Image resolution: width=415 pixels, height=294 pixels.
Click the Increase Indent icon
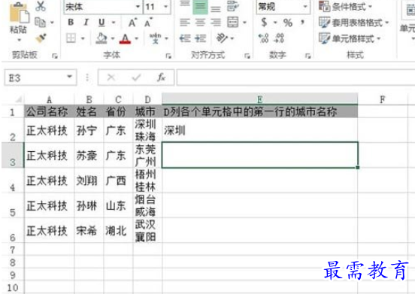(200, 38)
